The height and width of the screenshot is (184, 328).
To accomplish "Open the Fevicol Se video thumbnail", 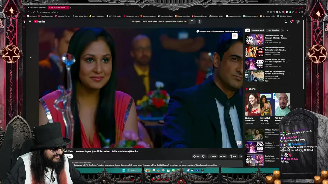I will click(x=254, y=40).
